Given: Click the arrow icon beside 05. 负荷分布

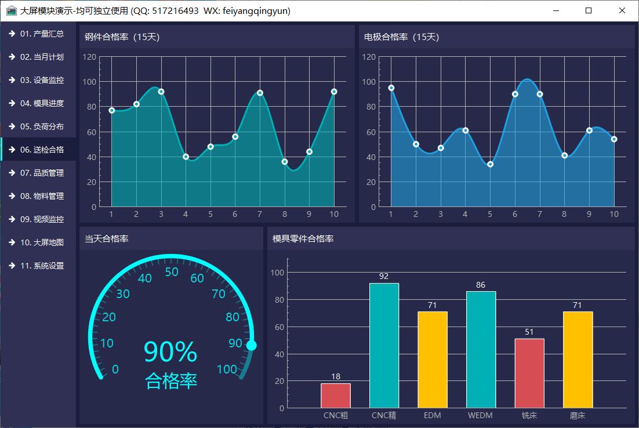Looking at the screenshot, I should point(12,126).
